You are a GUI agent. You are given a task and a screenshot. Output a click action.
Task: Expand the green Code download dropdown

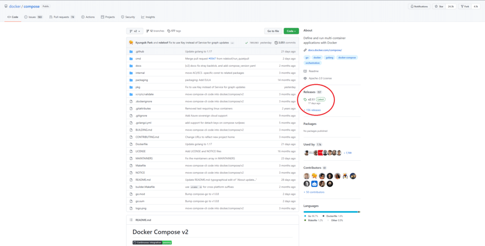click(x=291, y=31)
